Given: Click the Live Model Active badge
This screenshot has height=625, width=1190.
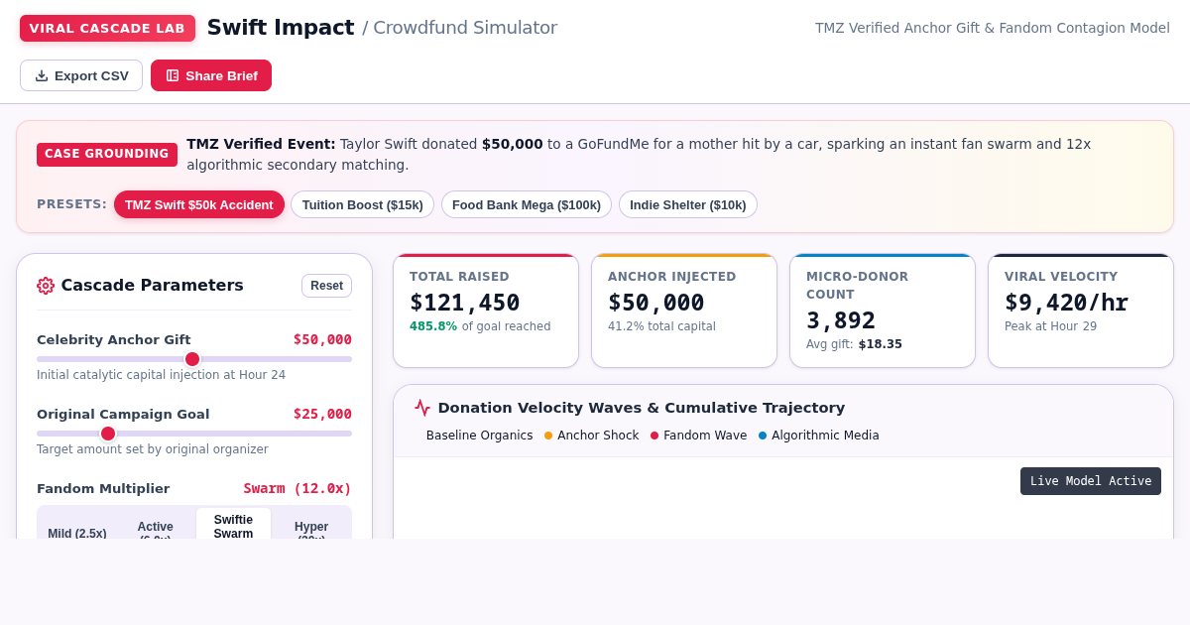Looking at the screenshot, I should [x=1091, y=481].
